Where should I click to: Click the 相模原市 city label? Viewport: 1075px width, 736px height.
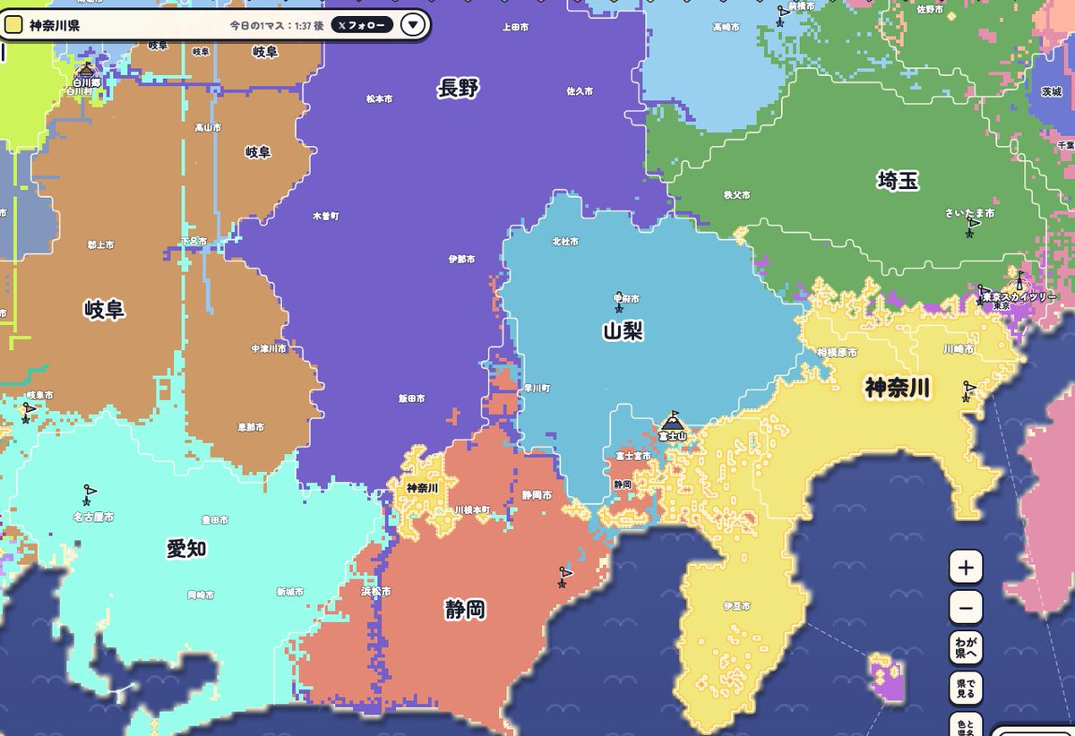click(x=838, y=353)
